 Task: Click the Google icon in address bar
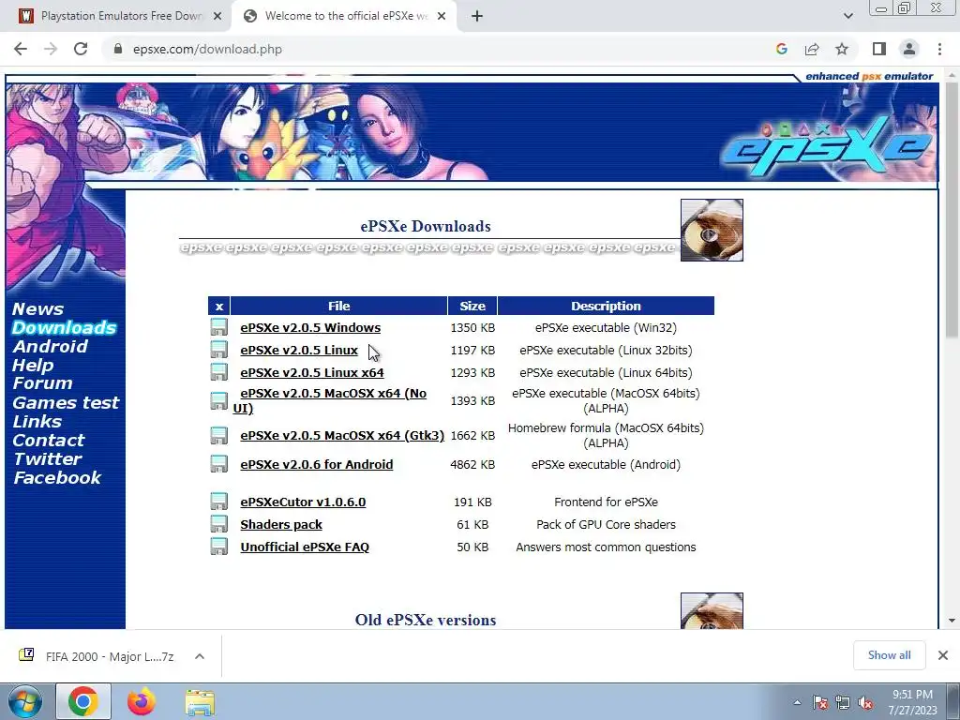click(x=781, y=49)
